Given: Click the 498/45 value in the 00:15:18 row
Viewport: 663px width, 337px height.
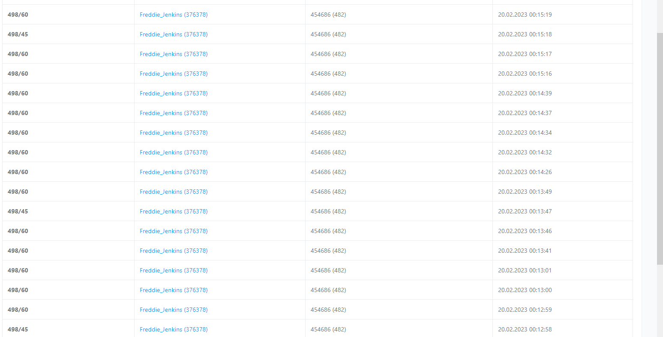Looking at the screenshot, I should pos(18,34).
